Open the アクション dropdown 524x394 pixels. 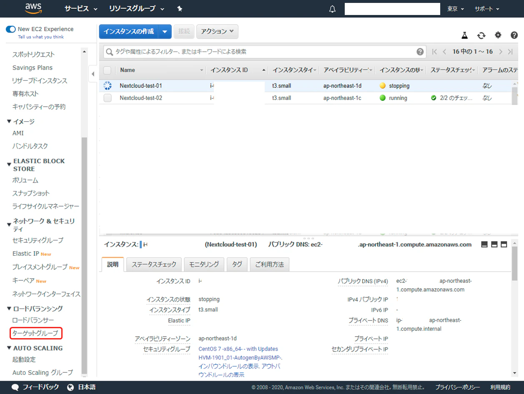click(x=217, y=31)
